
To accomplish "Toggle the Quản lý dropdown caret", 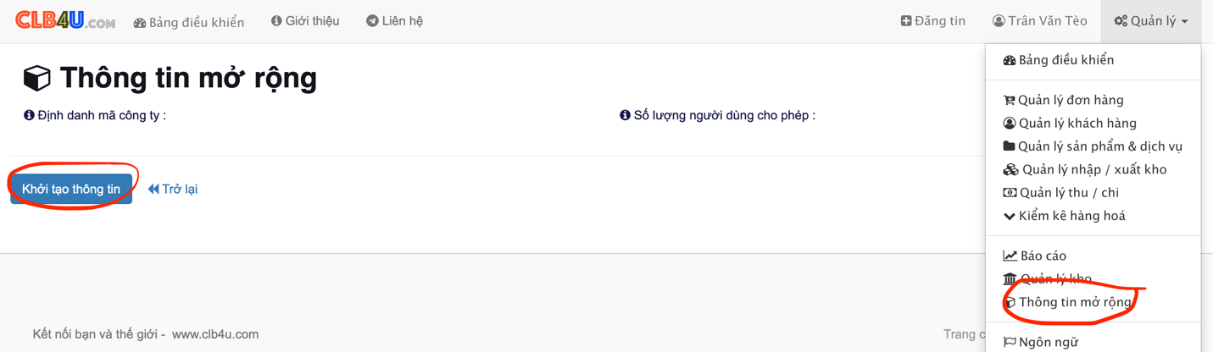I will coord(1184,22).
